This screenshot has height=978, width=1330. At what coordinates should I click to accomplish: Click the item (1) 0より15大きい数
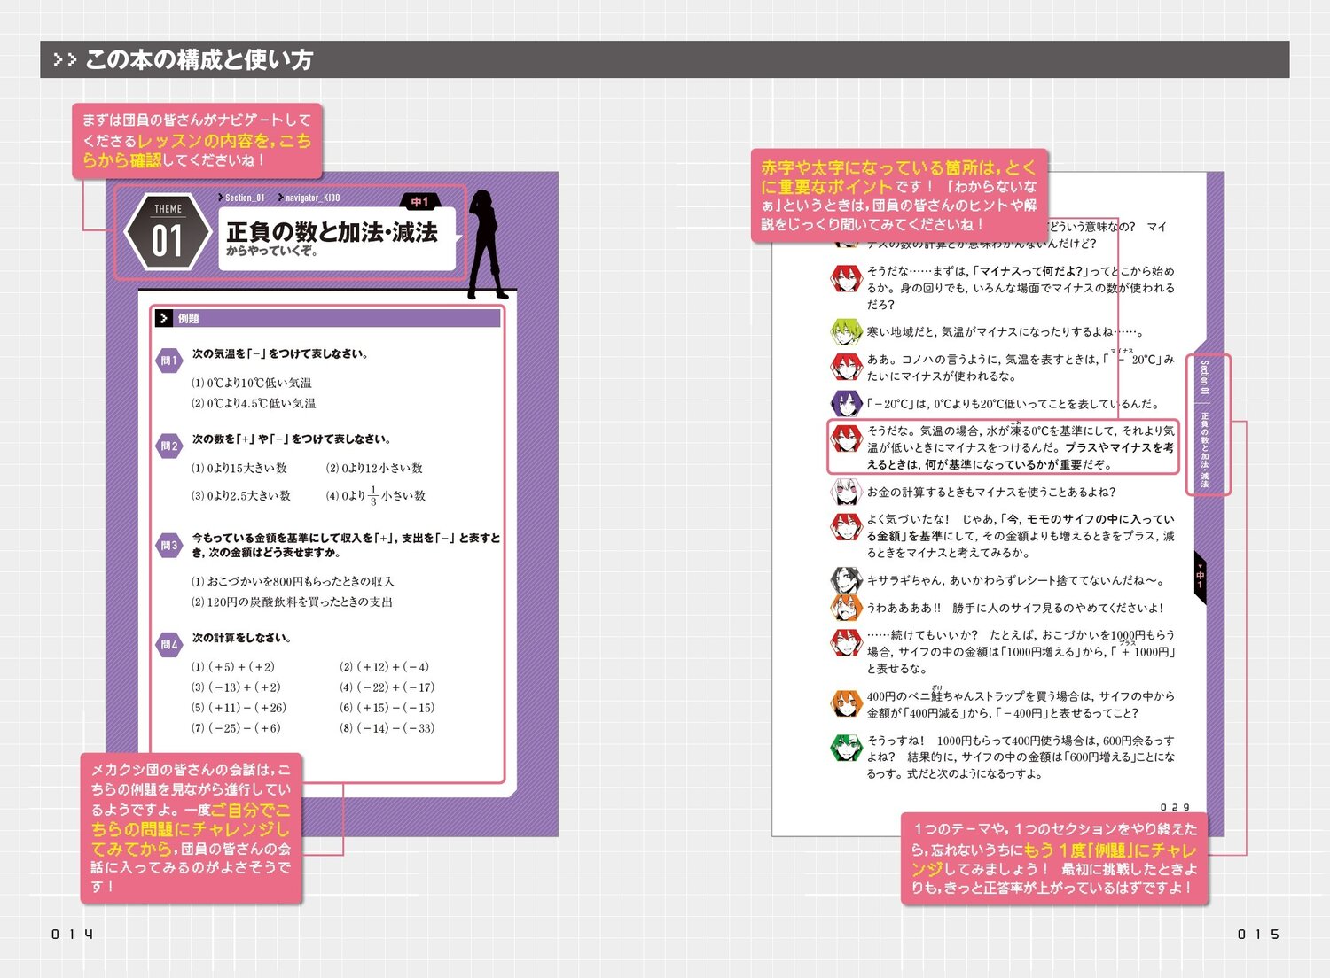[x=239, y=468]
